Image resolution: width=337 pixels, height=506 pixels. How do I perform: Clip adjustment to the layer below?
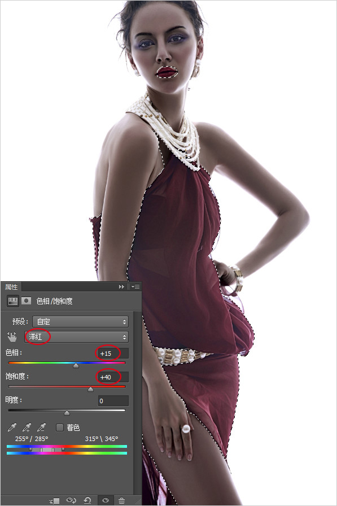pos(54,500)
